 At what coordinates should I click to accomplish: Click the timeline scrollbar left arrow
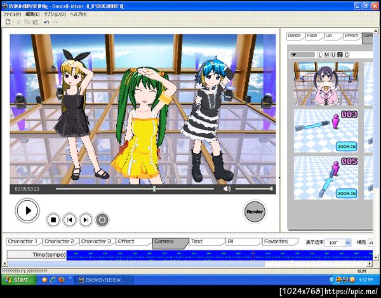tap(4, 264)
